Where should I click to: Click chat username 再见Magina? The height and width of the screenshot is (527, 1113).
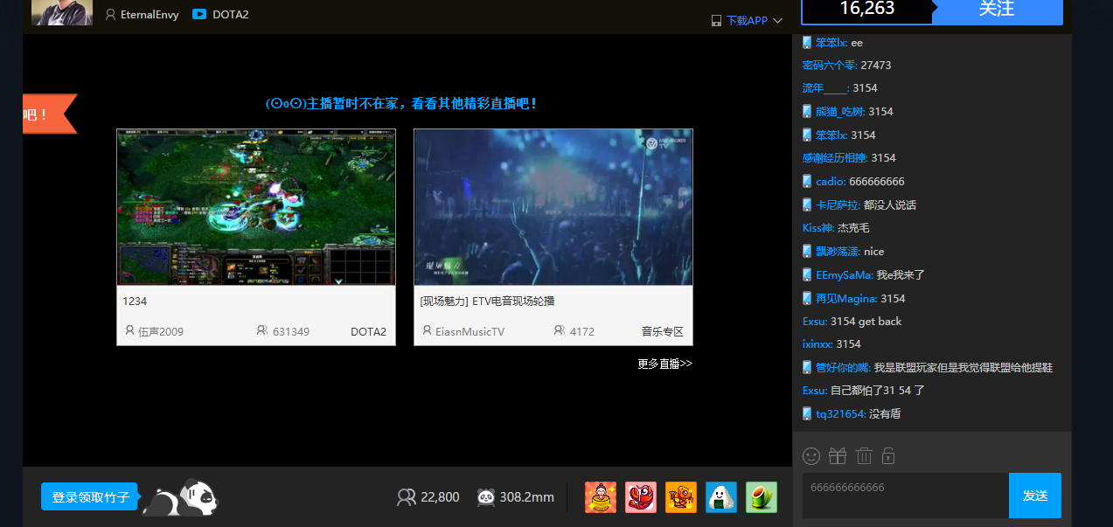pos(846,298)
